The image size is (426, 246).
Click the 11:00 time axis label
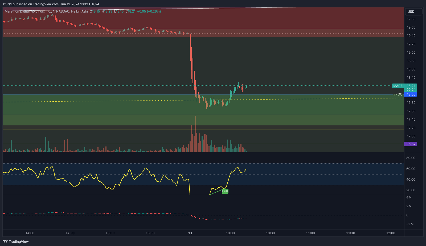pos(310,233)
